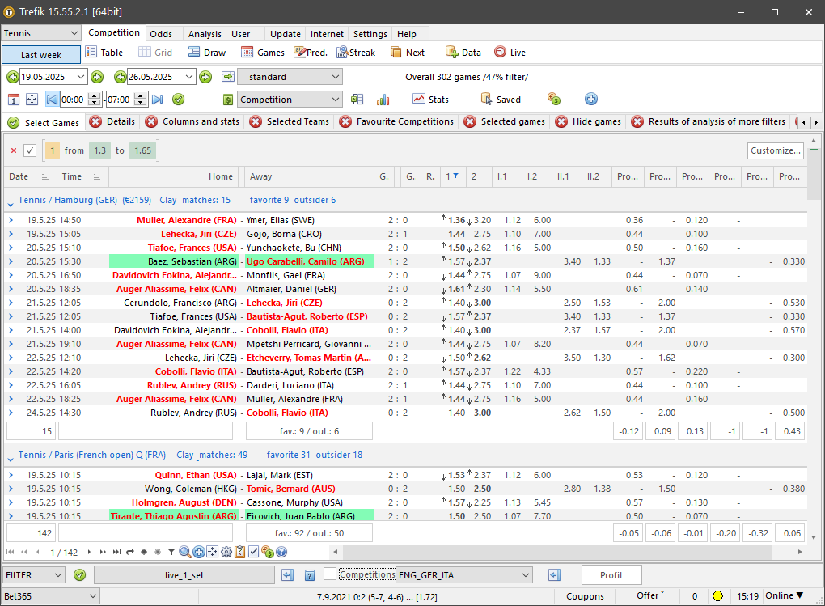
Task: Open the Tennis sport selector dropdown
Action: pos(40,33)
